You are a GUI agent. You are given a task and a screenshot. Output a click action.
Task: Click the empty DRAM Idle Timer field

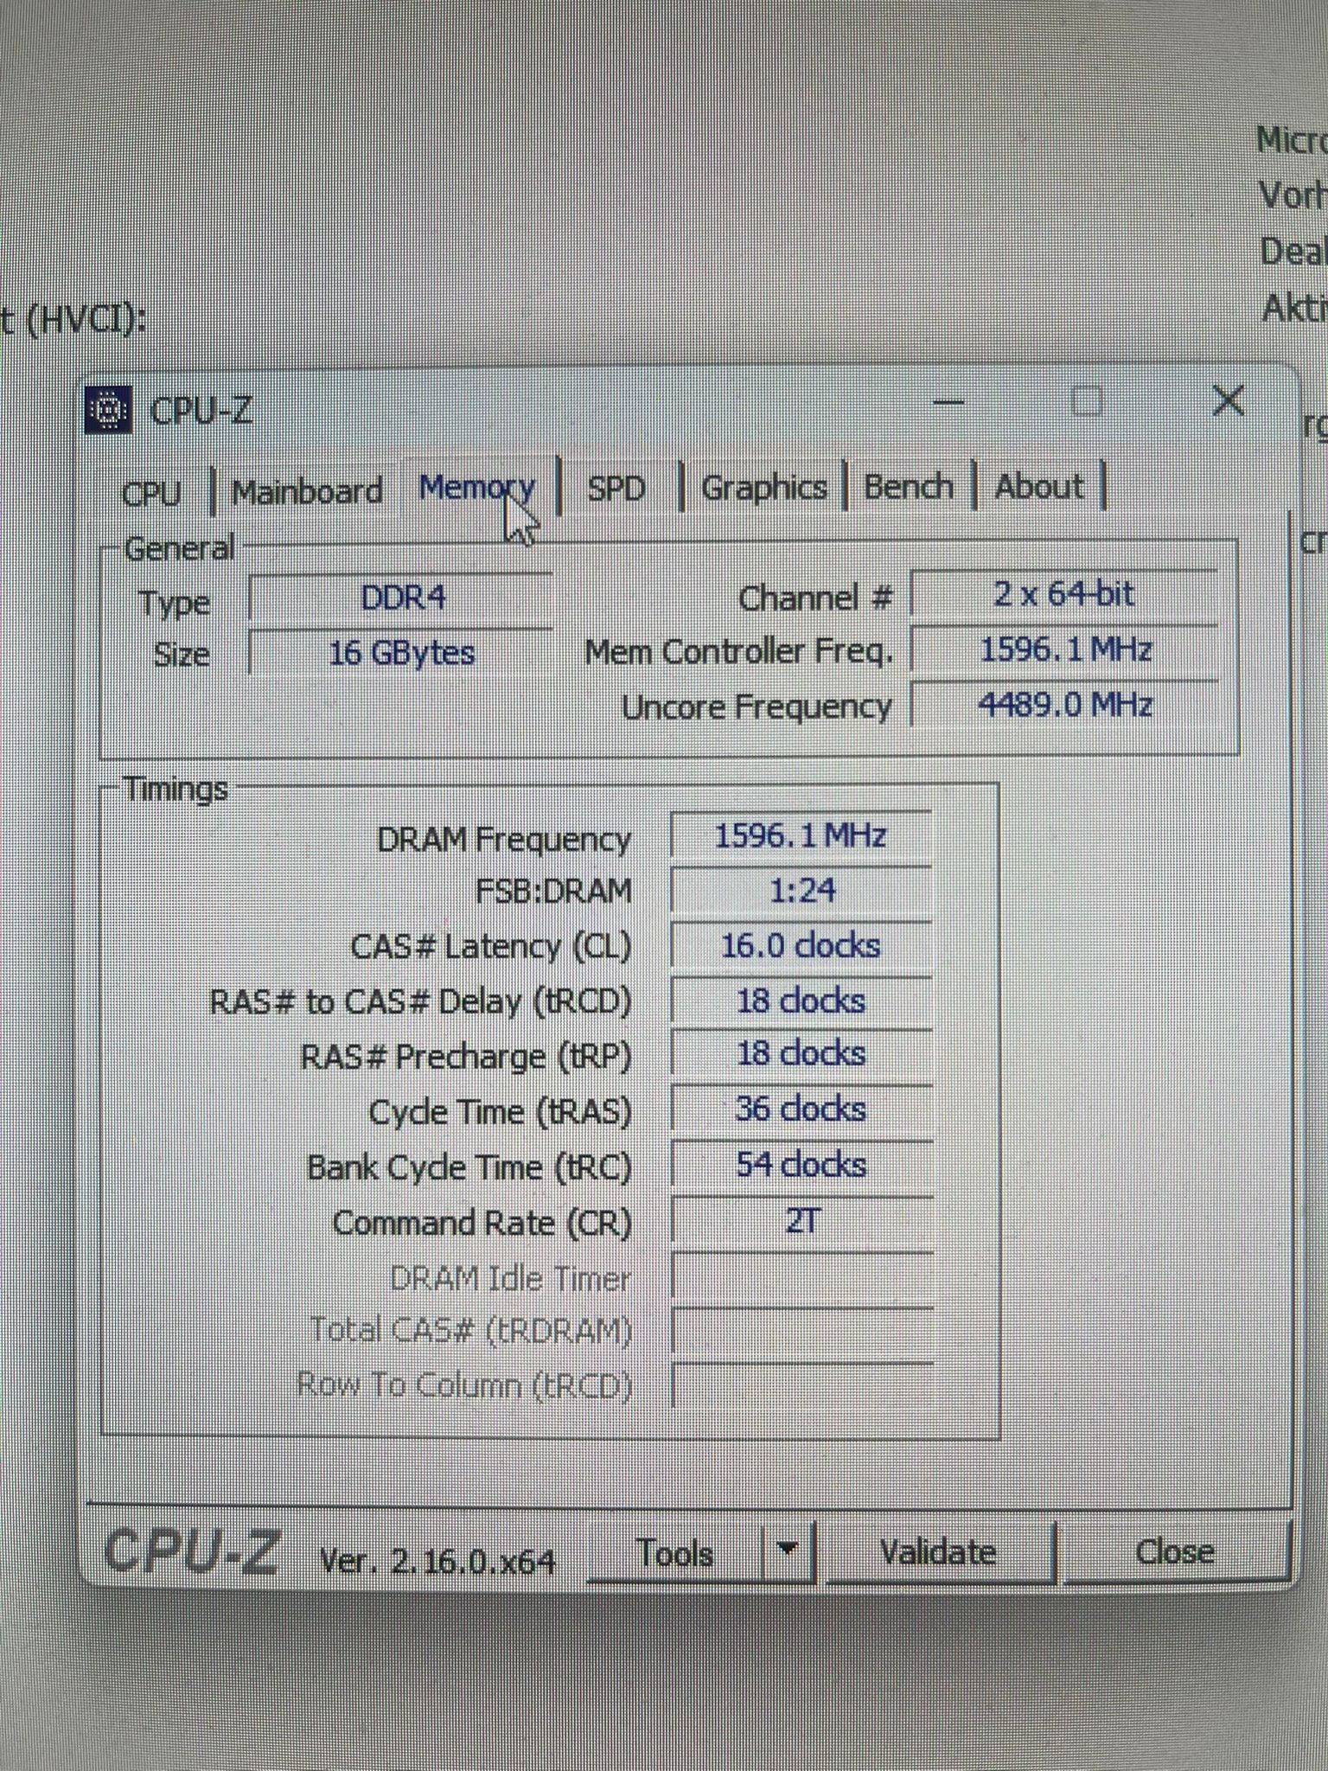801,1276
